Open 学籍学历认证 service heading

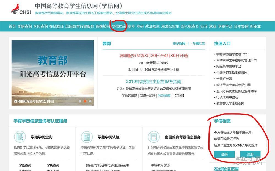109,137
